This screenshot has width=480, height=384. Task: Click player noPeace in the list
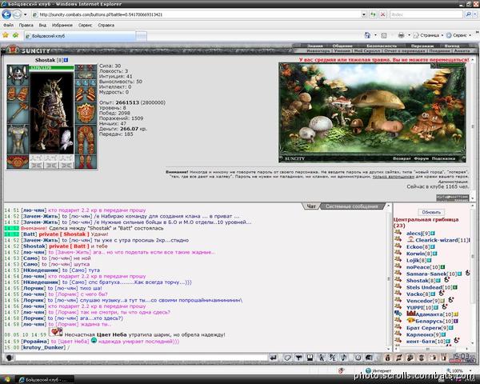tap(418, 267)
